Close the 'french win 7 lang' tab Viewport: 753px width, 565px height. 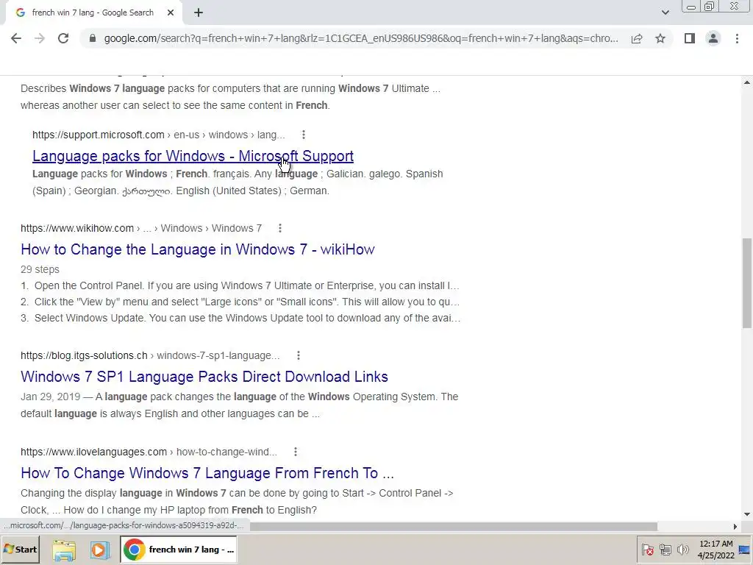[171, 13]
